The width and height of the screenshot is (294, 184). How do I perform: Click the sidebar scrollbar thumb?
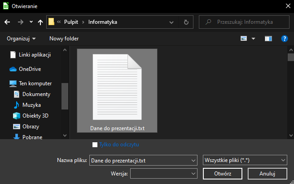click(65, 96)
